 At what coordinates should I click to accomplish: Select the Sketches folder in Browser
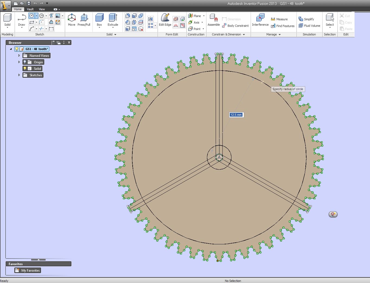(33, 75)
